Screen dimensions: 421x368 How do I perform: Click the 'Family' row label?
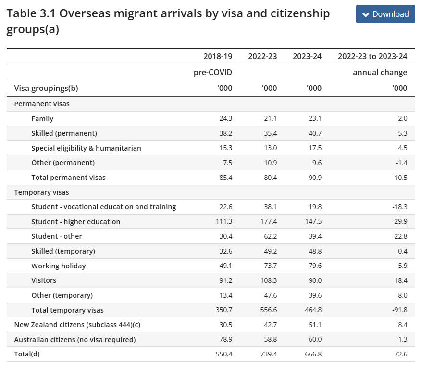[x=42, y=119]
